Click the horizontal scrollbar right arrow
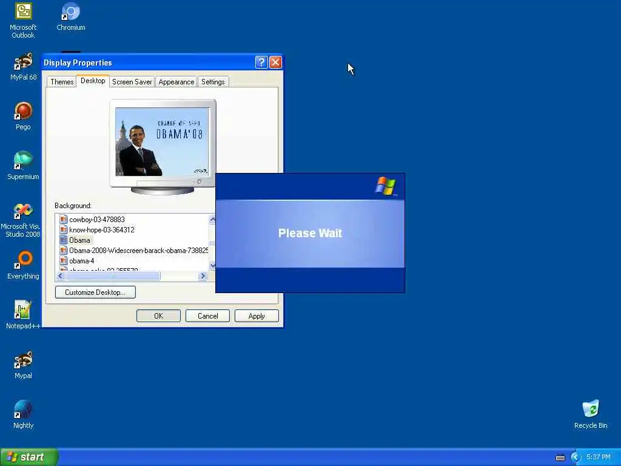The image size is (621, 466). click(203, 276)
